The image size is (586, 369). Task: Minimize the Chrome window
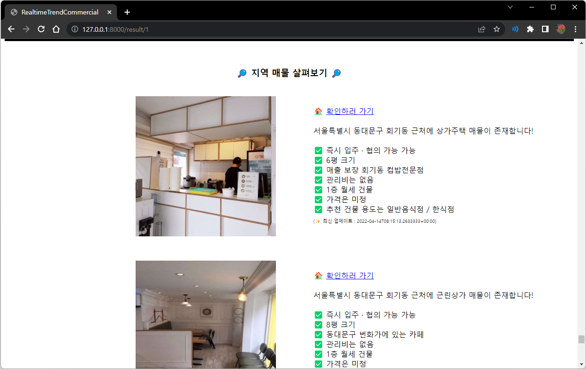coord(532,7)
